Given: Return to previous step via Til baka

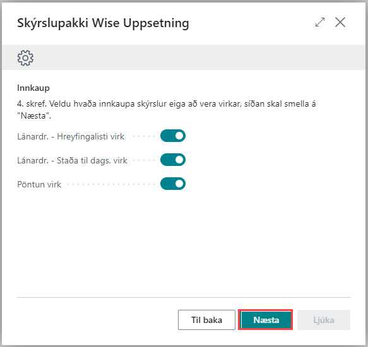Looking at the screenshot, I should point(206,320).
